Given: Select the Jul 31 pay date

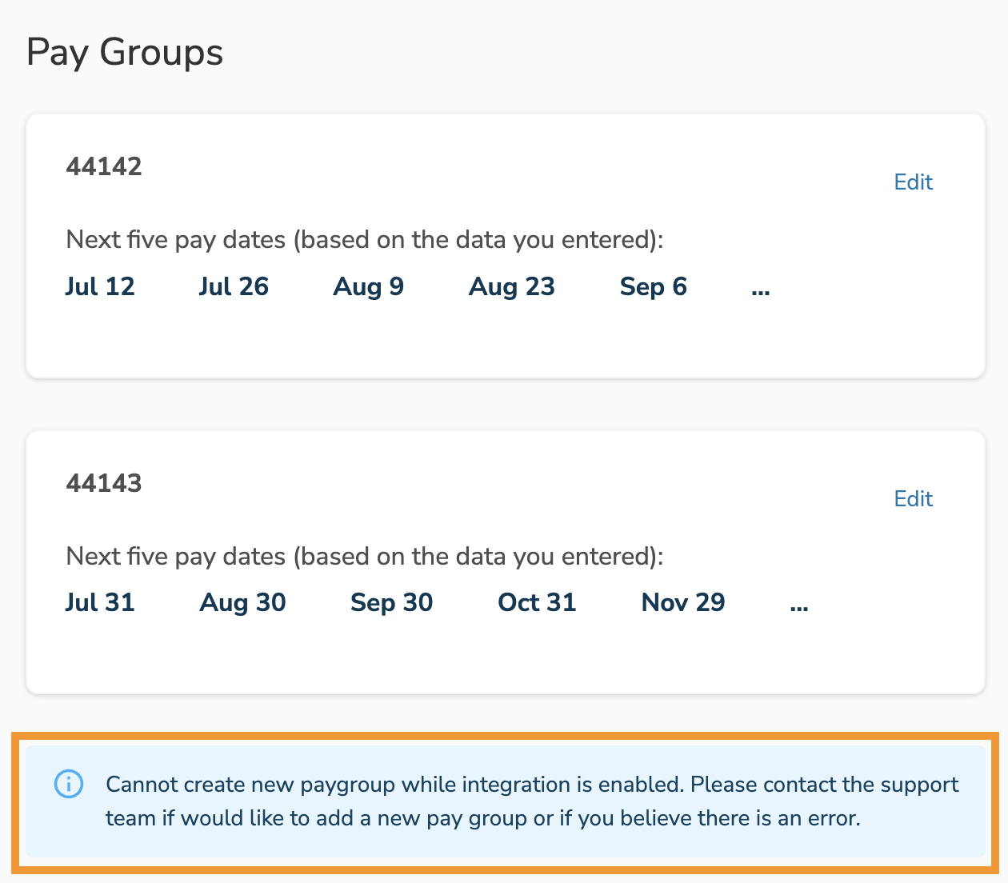Looking at the screenshot, I should coord(100,603).
